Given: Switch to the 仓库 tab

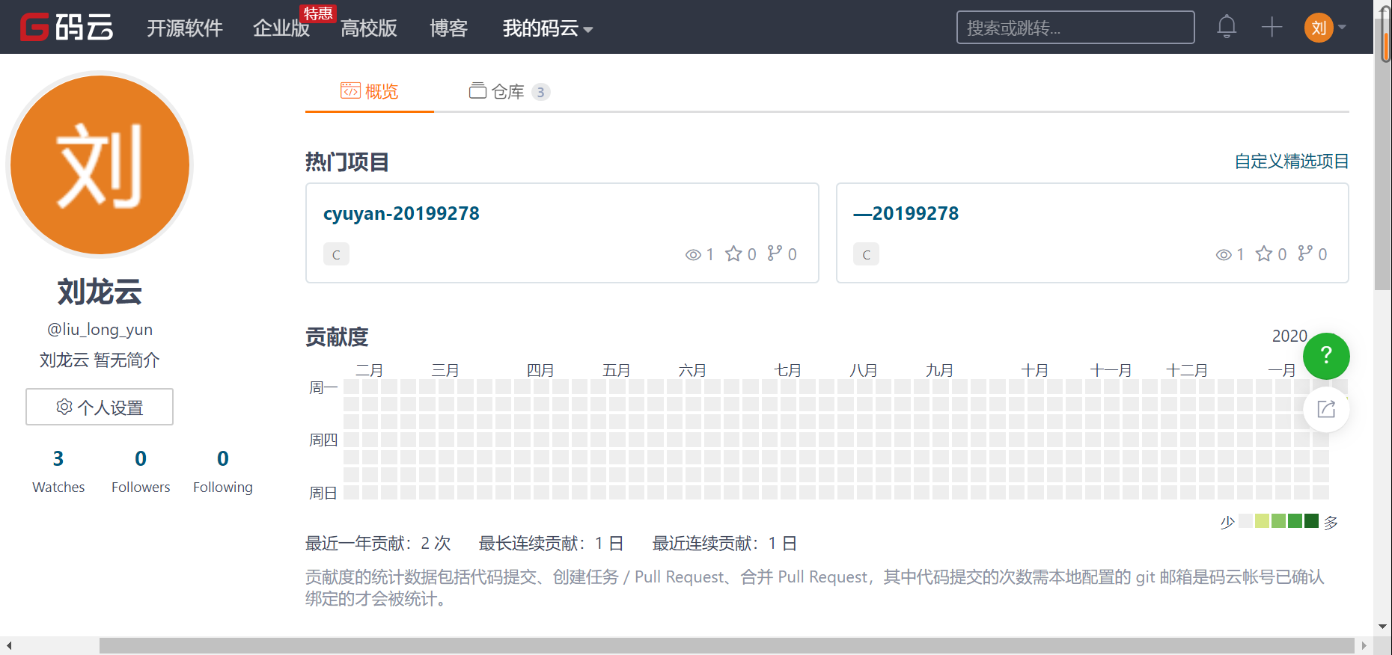Looking at the screenshot, I should [508, 92].
